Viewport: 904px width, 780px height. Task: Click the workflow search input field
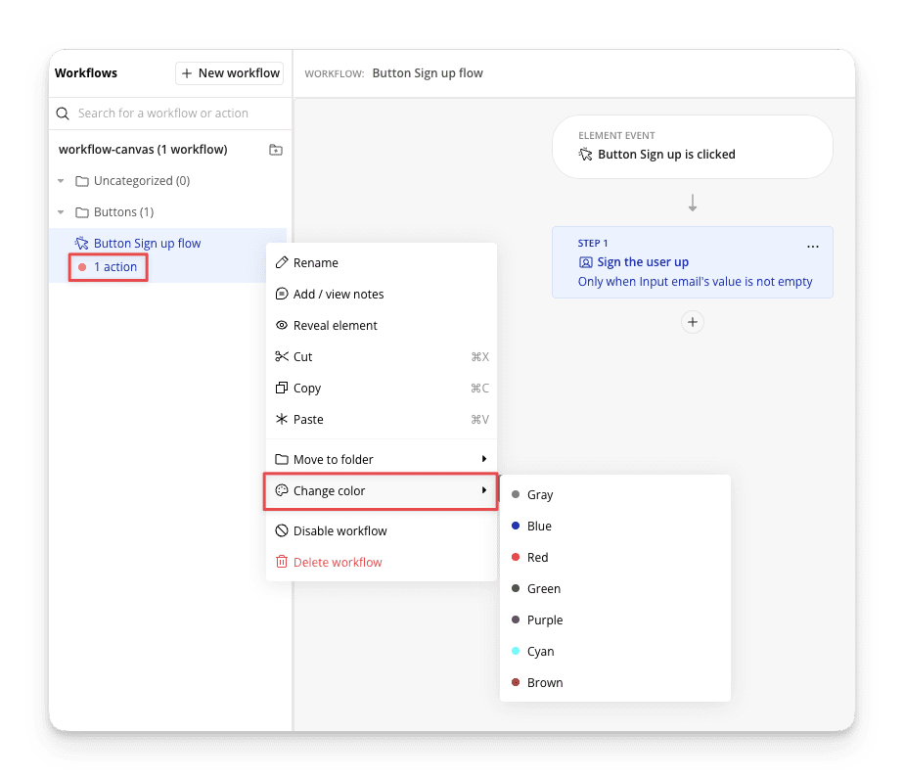point(176,114)
